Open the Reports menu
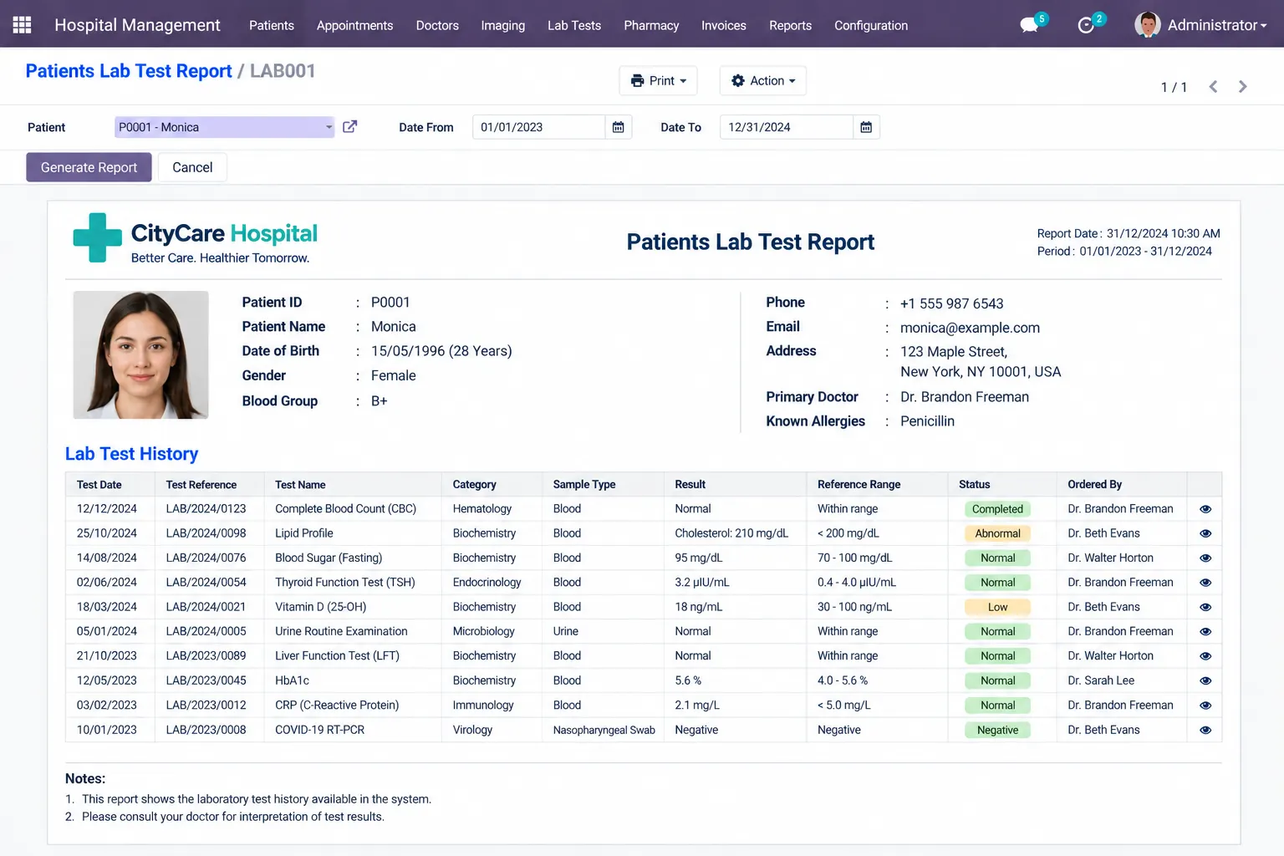Image resolution: width=1284 pixels, height=856 pixels. click(790, 25)
